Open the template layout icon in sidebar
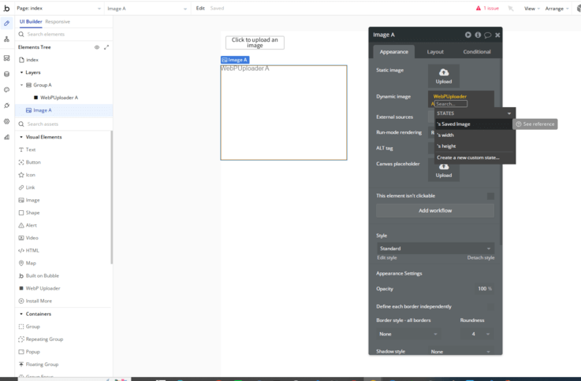The width and height of the screenshot is (581, 381). tap(6, 58)
